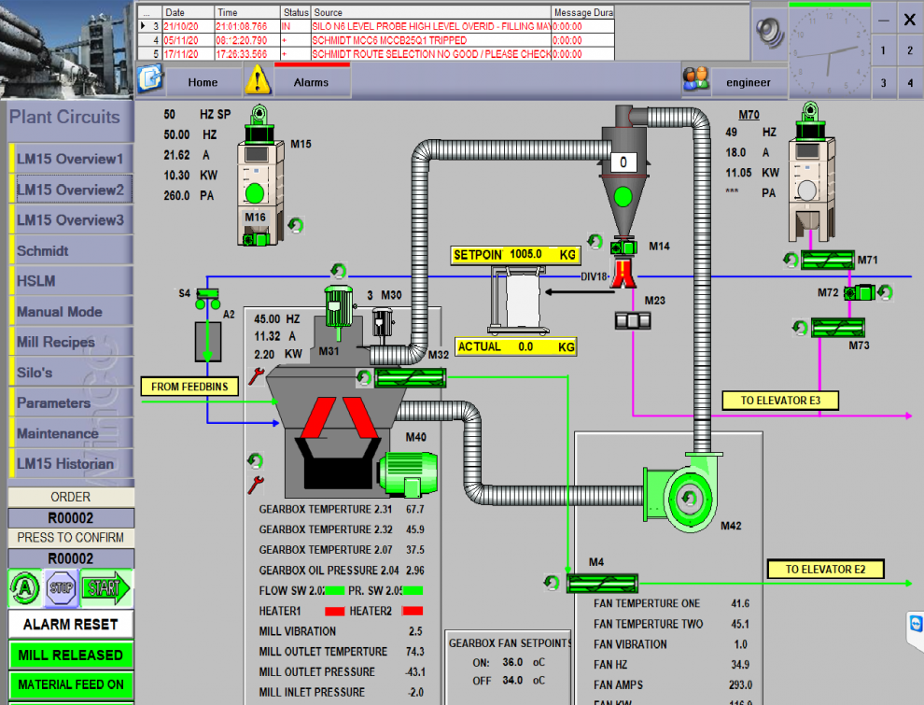Toggle the MILL RELEASED button

[71, 655]
